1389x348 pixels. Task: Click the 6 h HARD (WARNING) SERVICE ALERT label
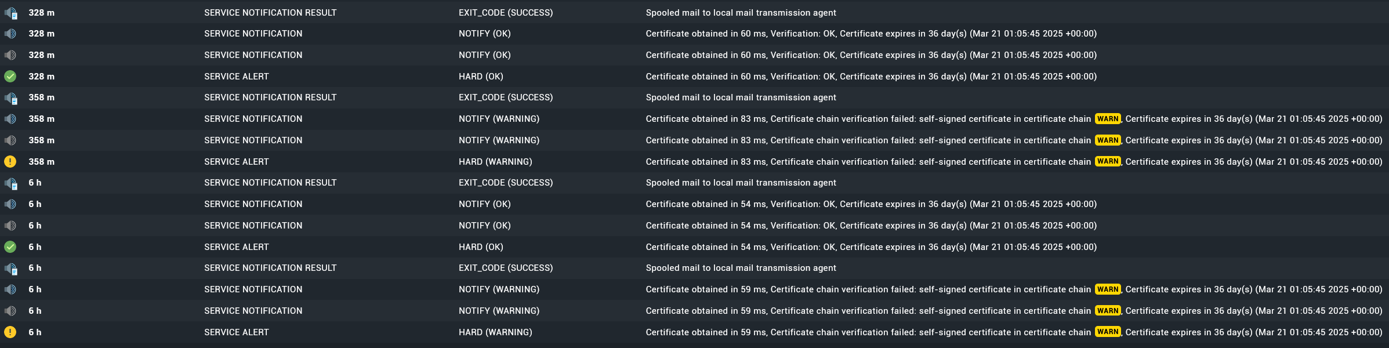[236, 332]
